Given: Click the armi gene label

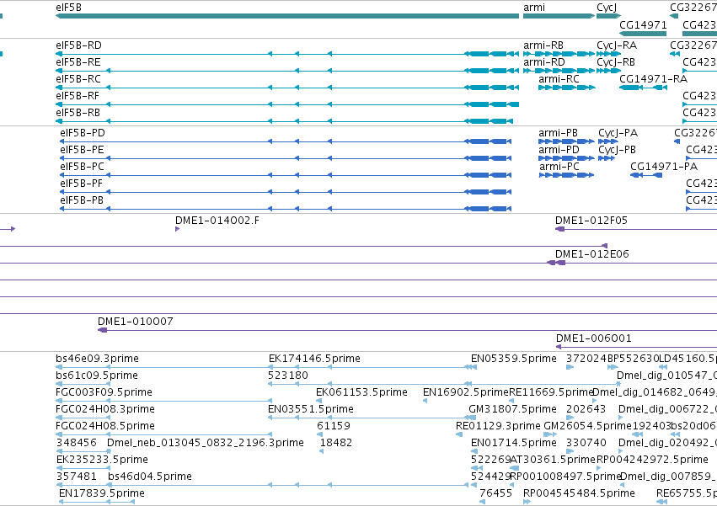Looking at the screenshot, I should 534,8.
